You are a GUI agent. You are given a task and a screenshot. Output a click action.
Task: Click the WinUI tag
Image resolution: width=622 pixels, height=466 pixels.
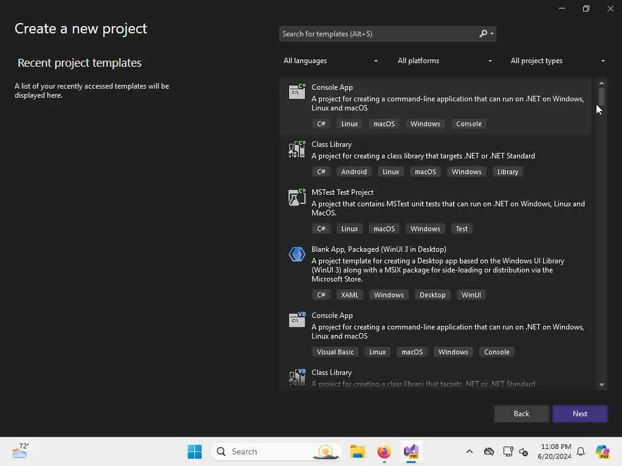click(x=471, y=295)
